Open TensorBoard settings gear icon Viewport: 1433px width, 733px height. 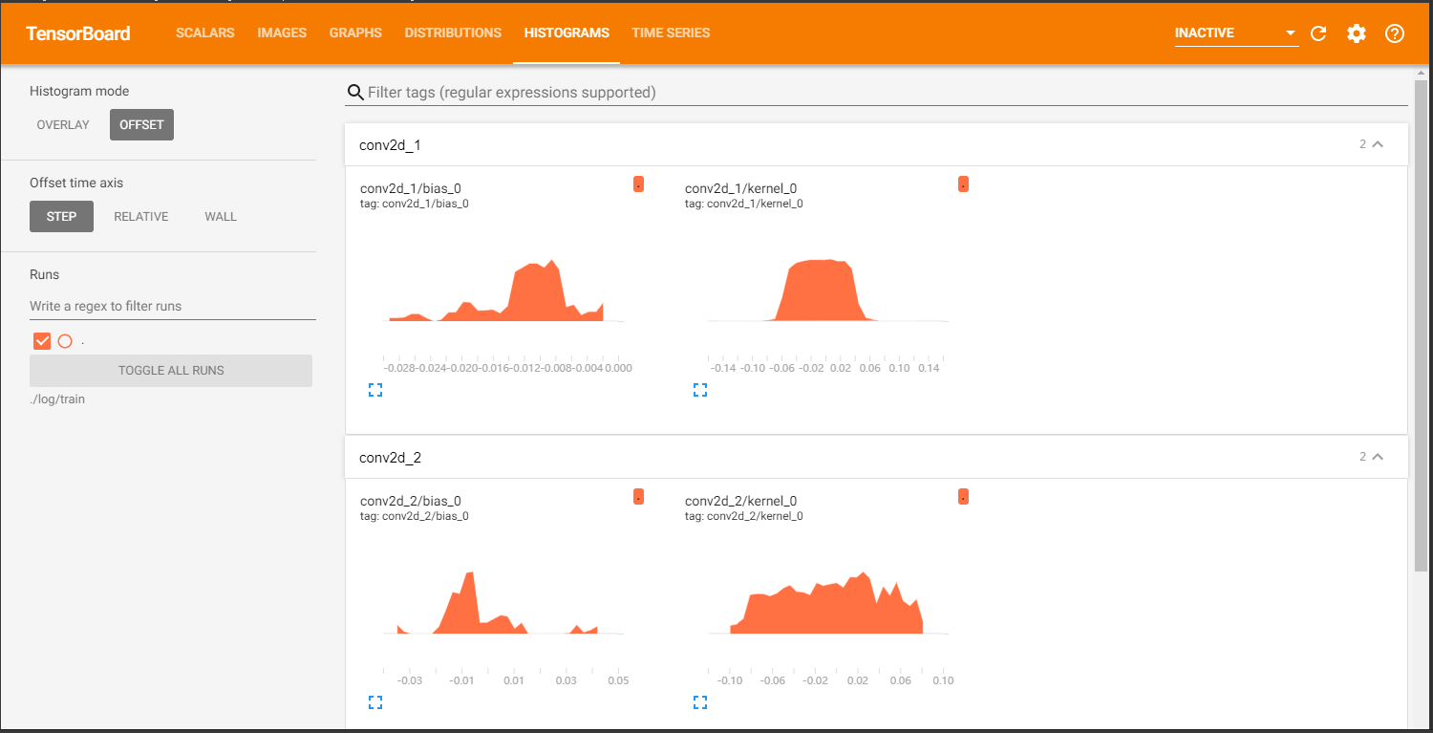coord(1357,33)
